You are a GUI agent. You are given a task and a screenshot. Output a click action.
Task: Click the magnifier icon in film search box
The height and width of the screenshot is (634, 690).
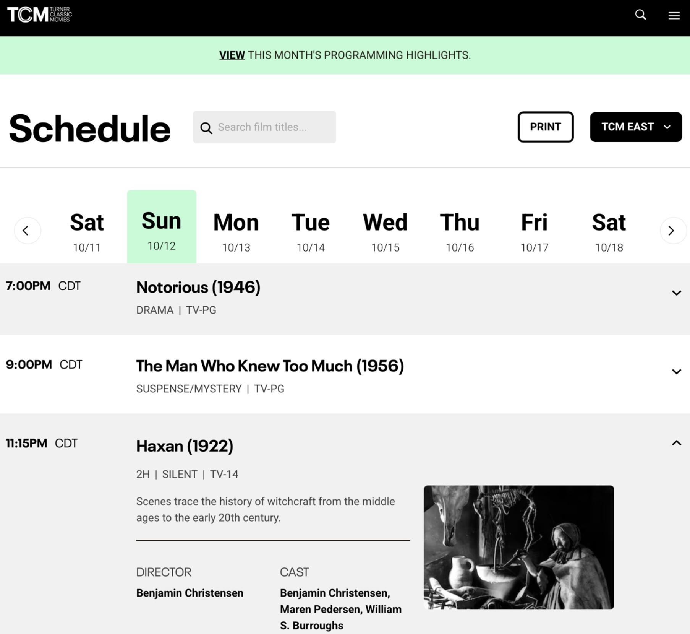(206, 128)
